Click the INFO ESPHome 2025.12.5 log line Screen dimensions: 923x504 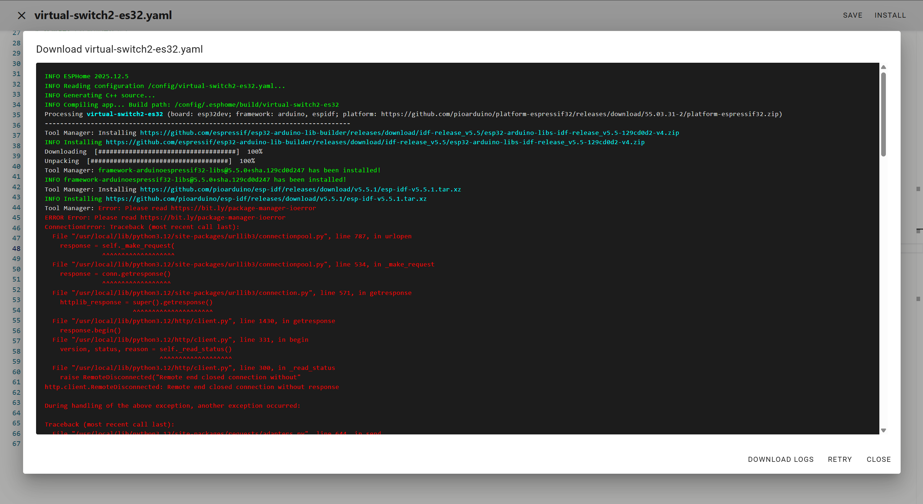(87, 76)
